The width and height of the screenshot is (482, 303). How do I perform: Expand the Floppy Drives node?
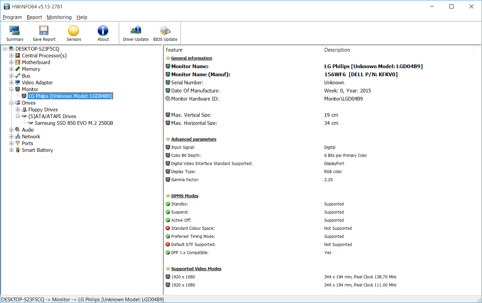[18, 109]
